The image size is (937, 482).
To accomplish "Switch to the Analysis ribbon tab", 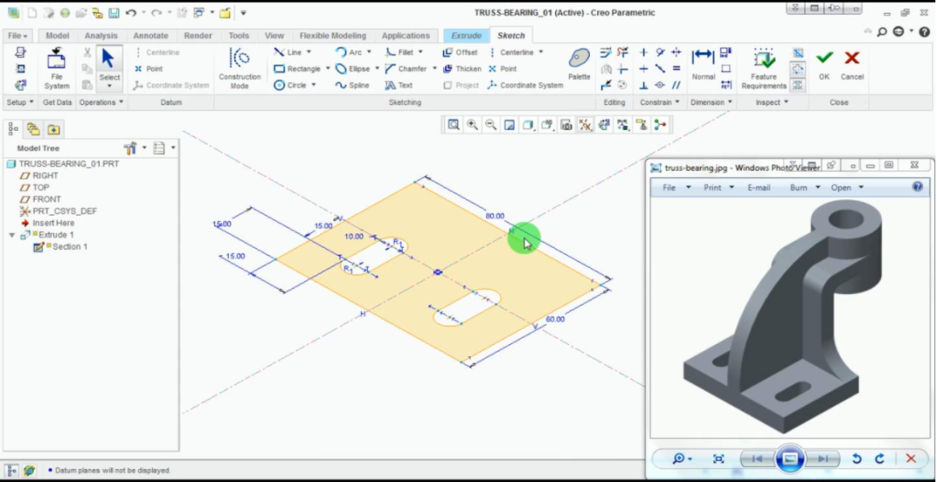I will [x=101, y=36].
